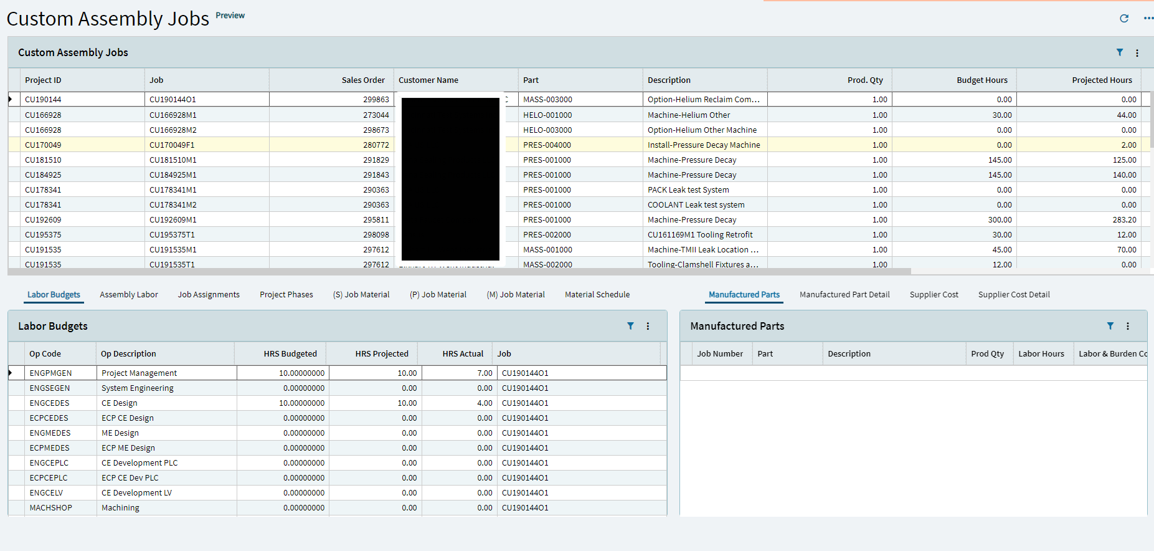Sort by Projected Hours column header
This screenshot has height=551, width=1154.
[1079, 80]
